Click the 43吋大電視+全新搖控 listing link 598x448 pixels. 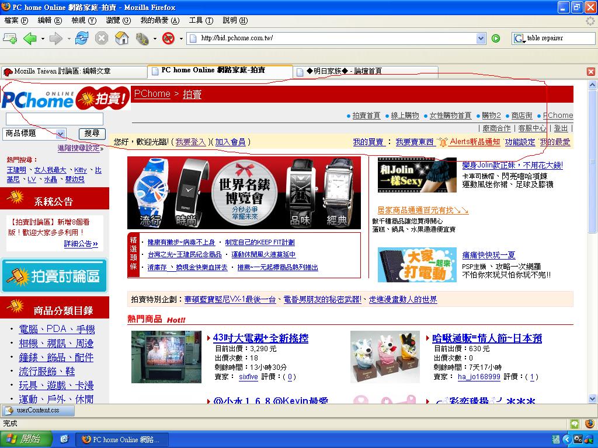260,338
